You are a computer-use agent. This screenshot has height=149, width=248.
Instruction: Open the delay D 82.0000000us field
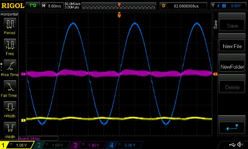point(183,6)
